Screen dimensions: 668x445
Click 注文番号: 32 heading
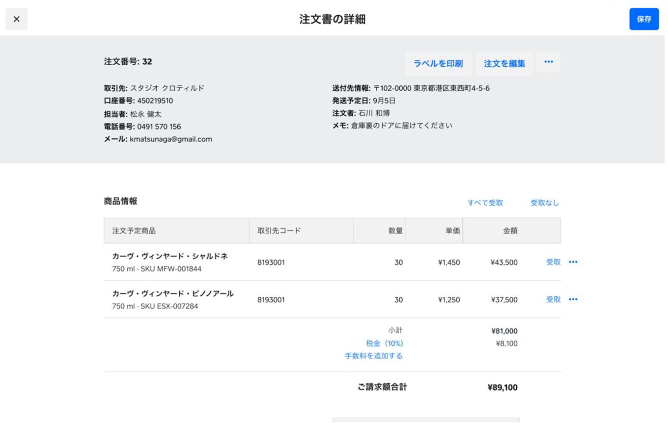128,62
